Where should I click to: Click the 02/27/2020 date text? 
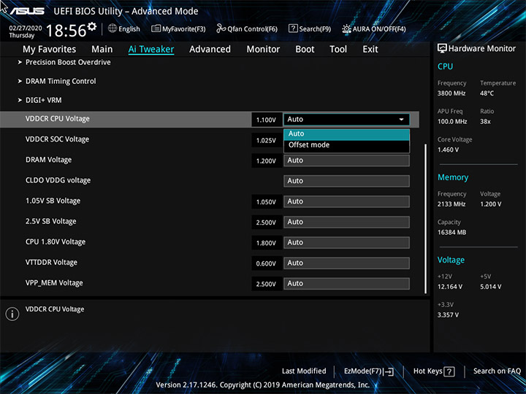tap(26, 28)
